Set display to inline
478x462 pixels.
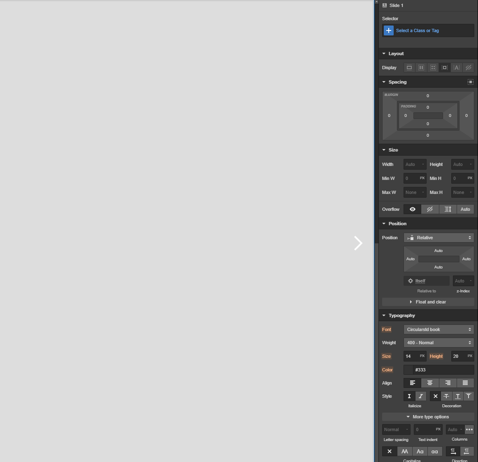point(456,68)
